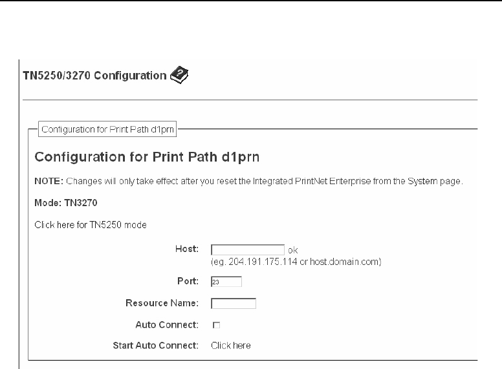502x369 pixels.
Task: Click the example host address hint text
Action: tap(297, 262)
